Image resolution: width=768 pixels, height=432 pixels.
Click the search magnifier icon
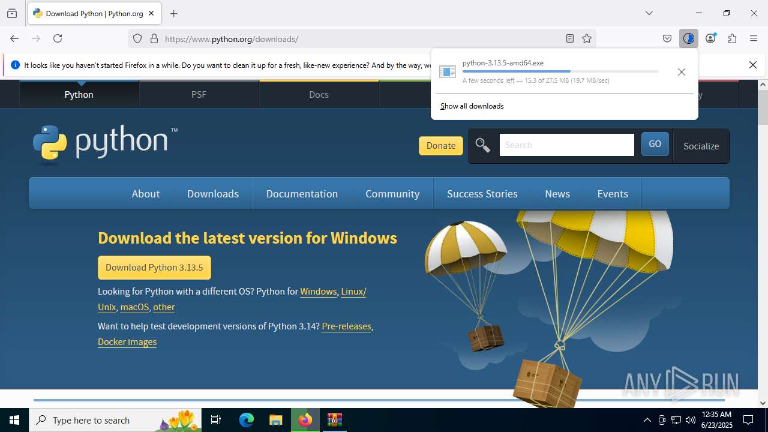[x=482, y=145]
